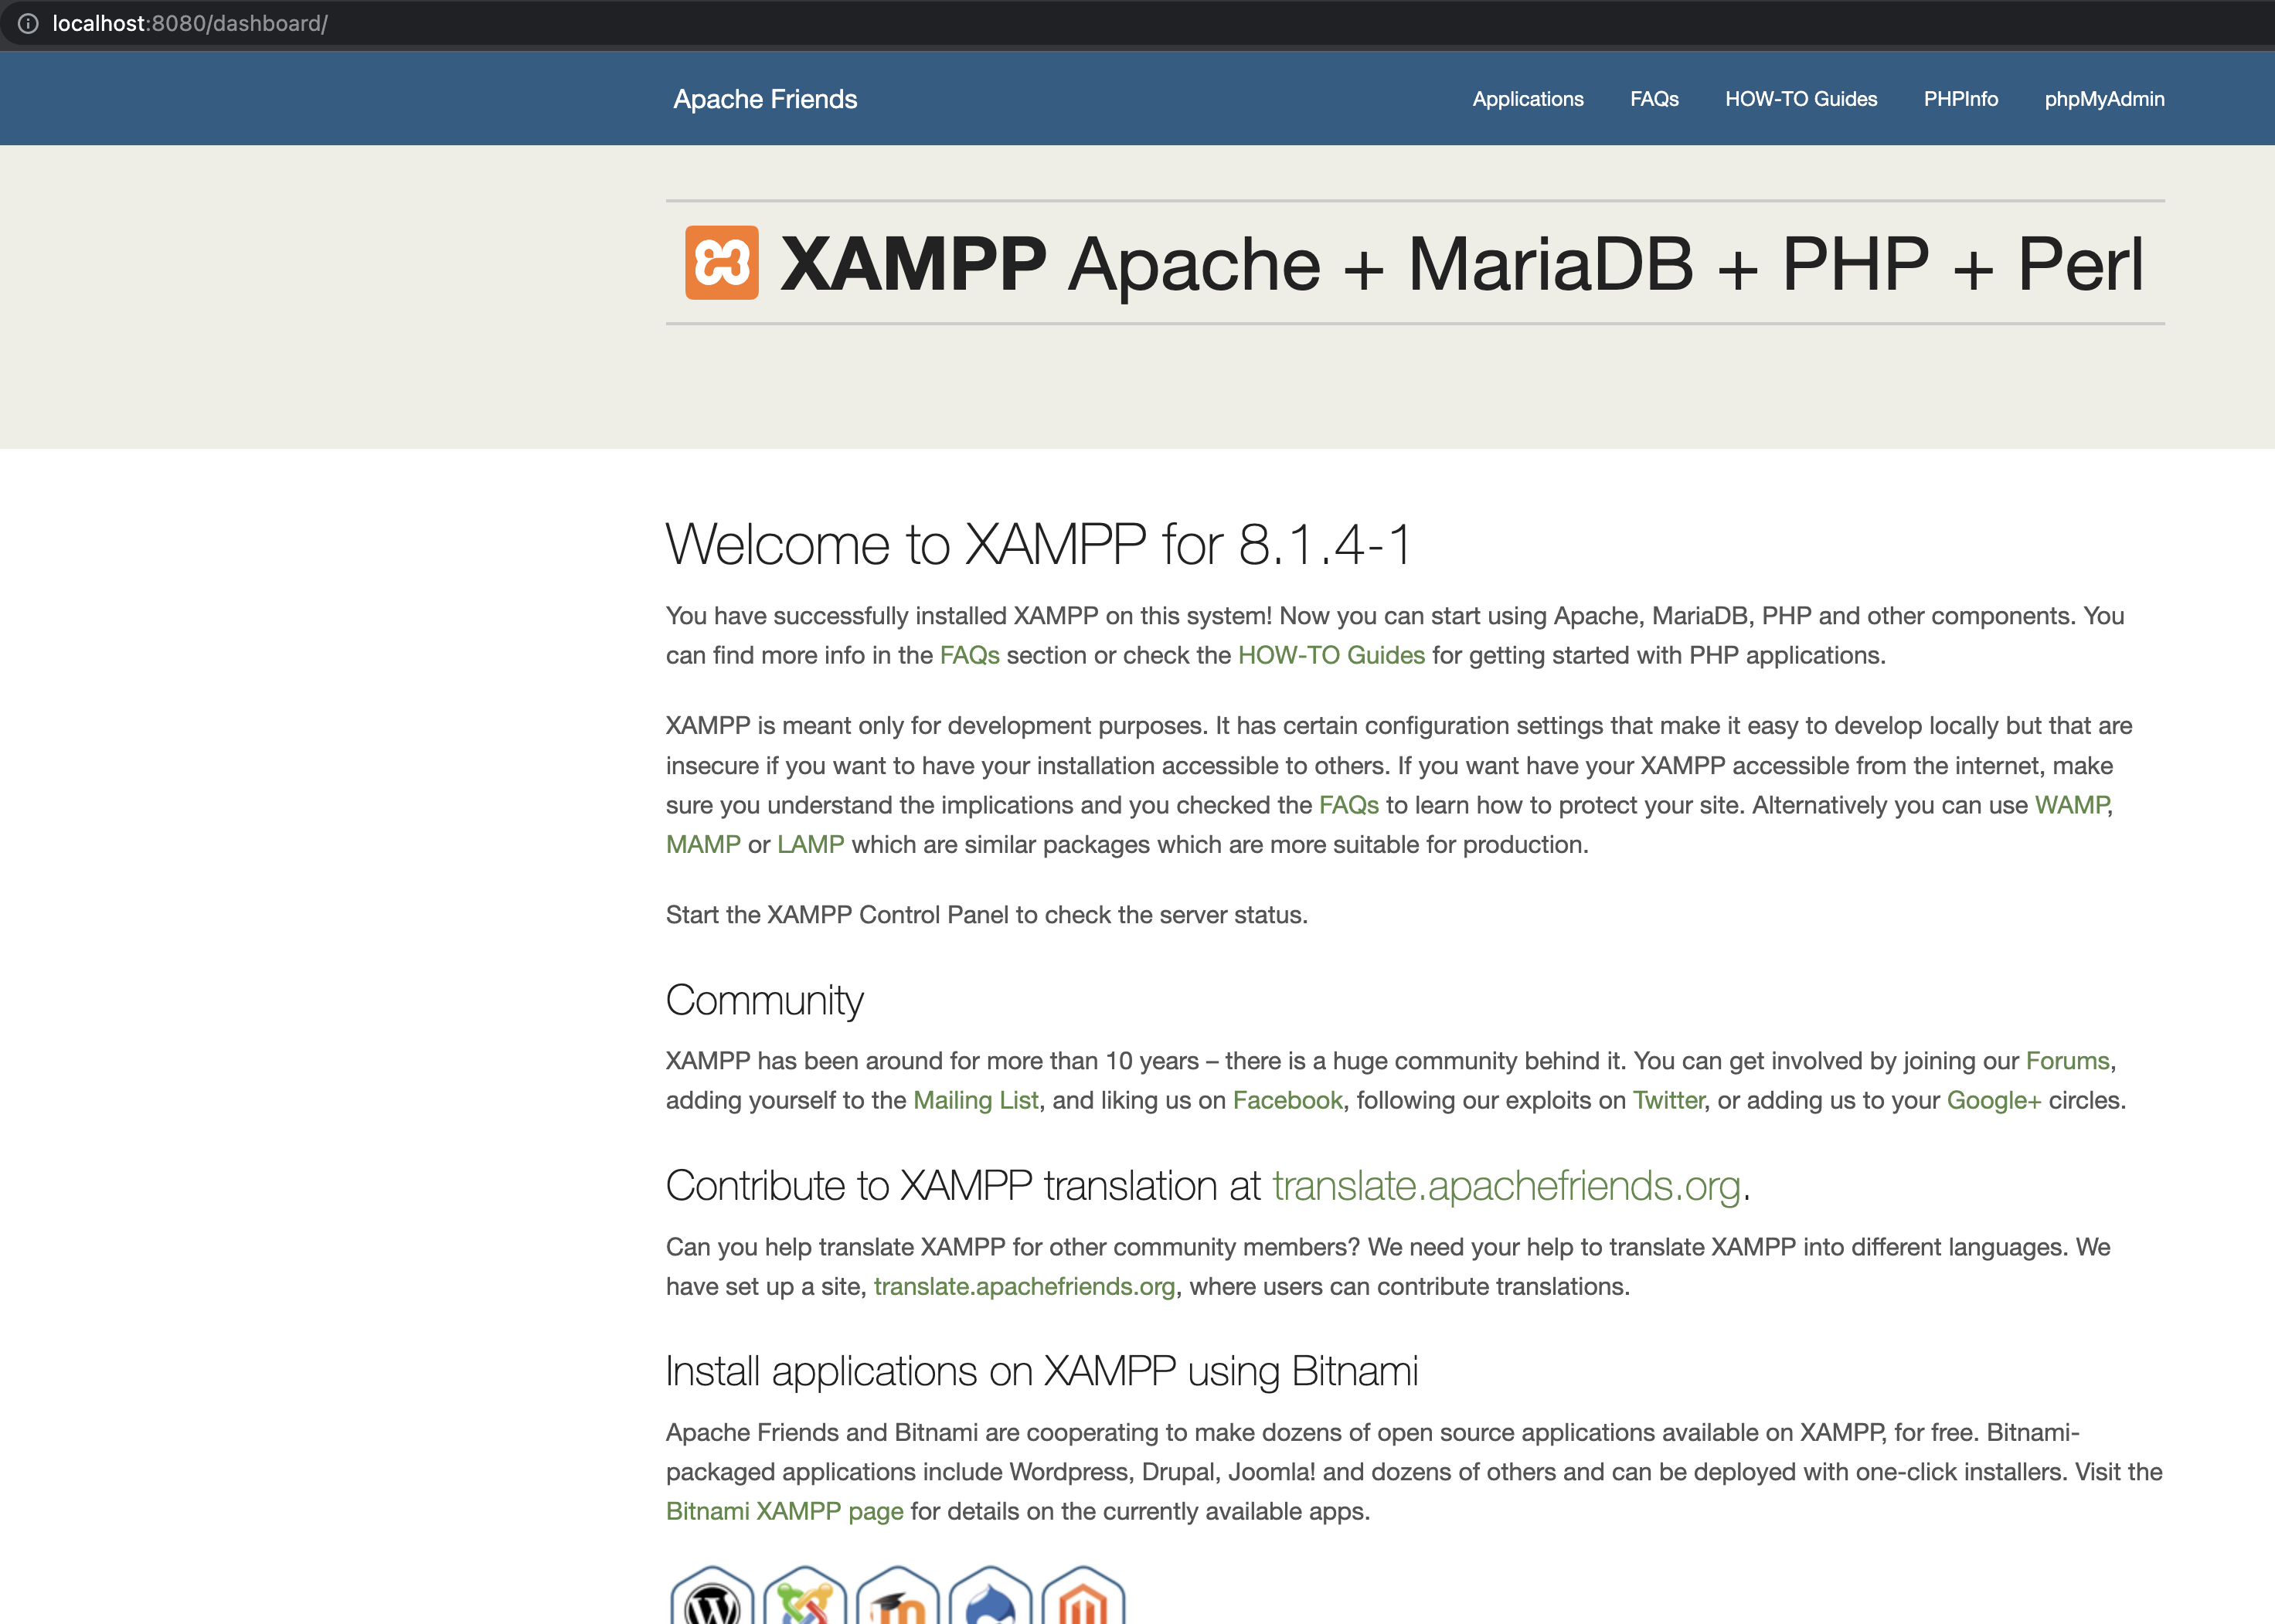
Task: Open the Mailing List link
Action: [975, 1100]
